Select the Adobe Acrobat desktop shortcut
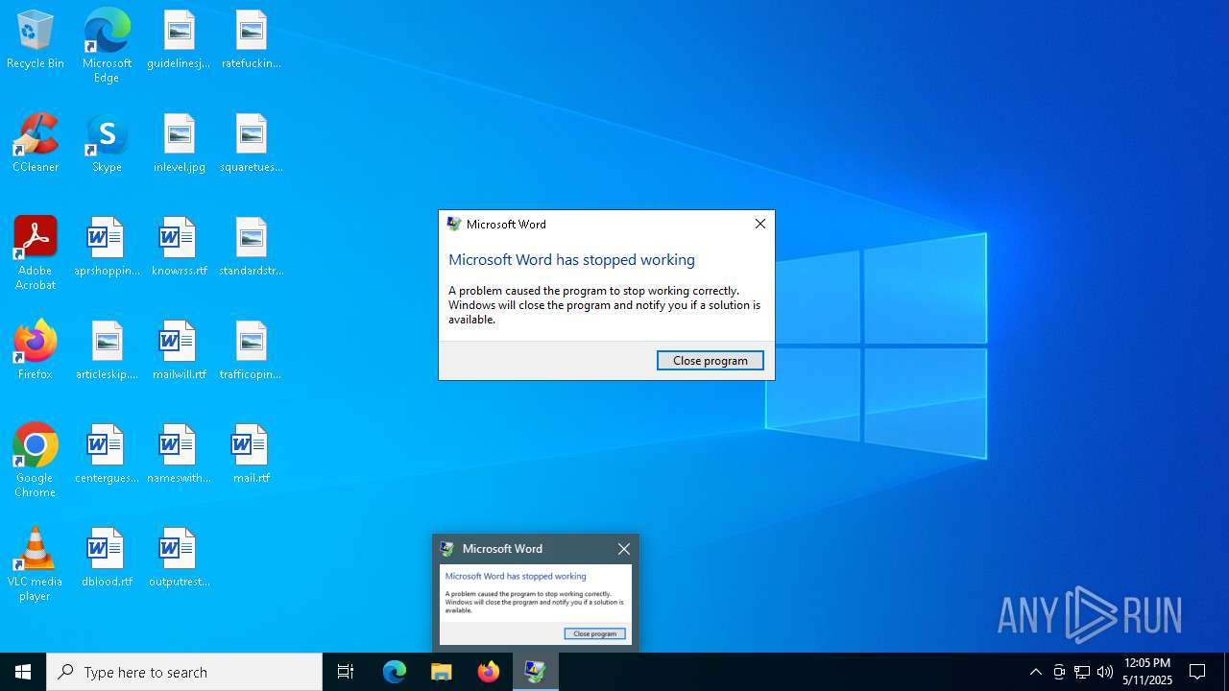The image size is (1229, 691). [x=36, y=252]
